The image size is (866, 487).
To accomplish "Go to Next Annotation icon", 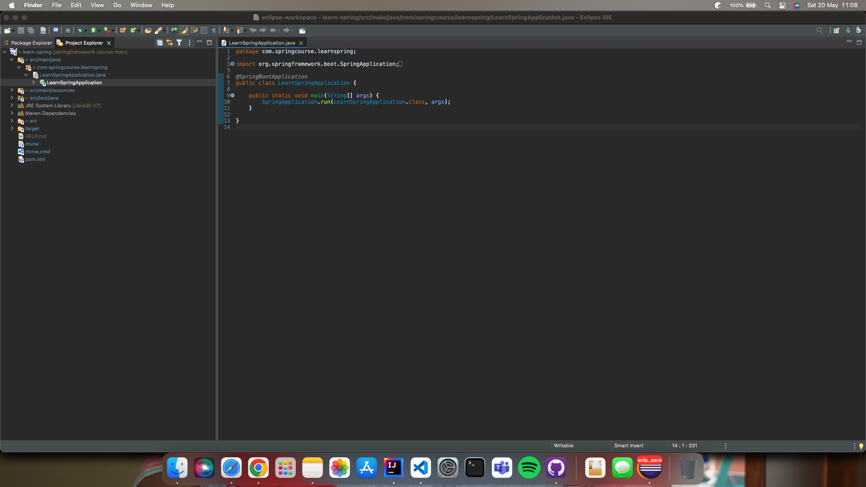I will tap(226, 30).
